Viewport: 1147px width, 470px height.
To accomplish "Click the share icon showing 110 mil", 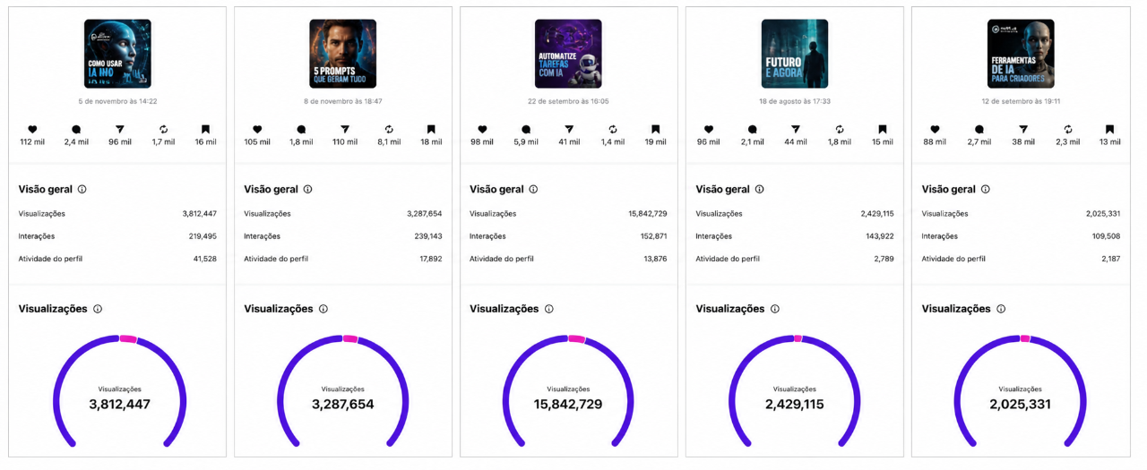I will pyautogui.click(x=344, y=129).
